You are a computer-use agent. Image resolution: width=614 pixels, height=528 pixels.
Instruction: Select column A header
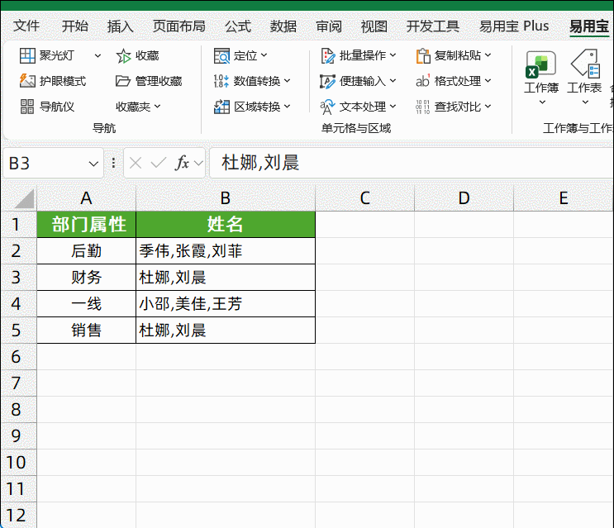point(86,198)
